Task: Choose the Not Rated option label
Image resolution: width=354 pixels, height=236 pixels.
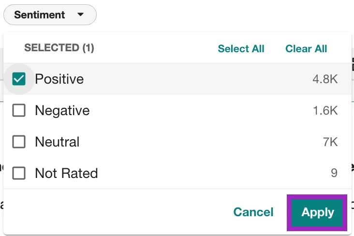Action: point(66,173)
